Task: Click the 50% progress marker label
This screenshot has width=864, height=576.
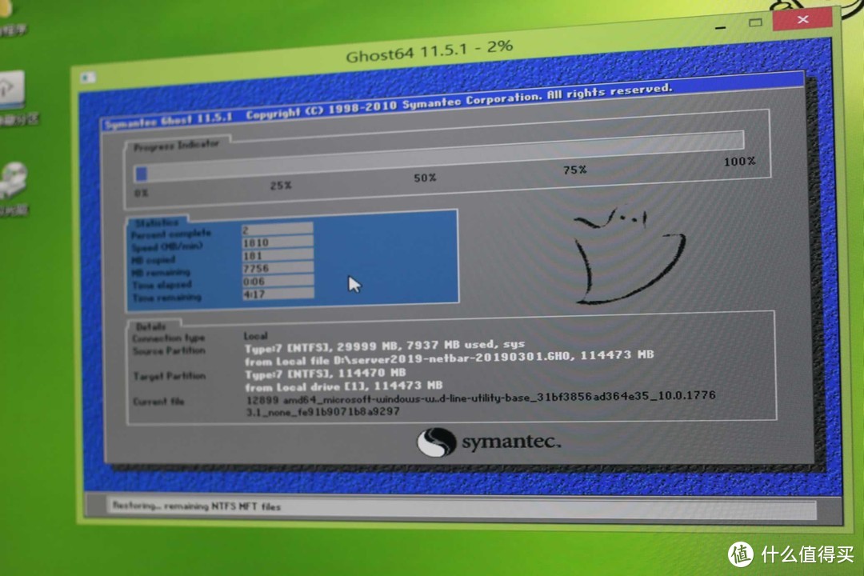Action: (x=425, y=178)
